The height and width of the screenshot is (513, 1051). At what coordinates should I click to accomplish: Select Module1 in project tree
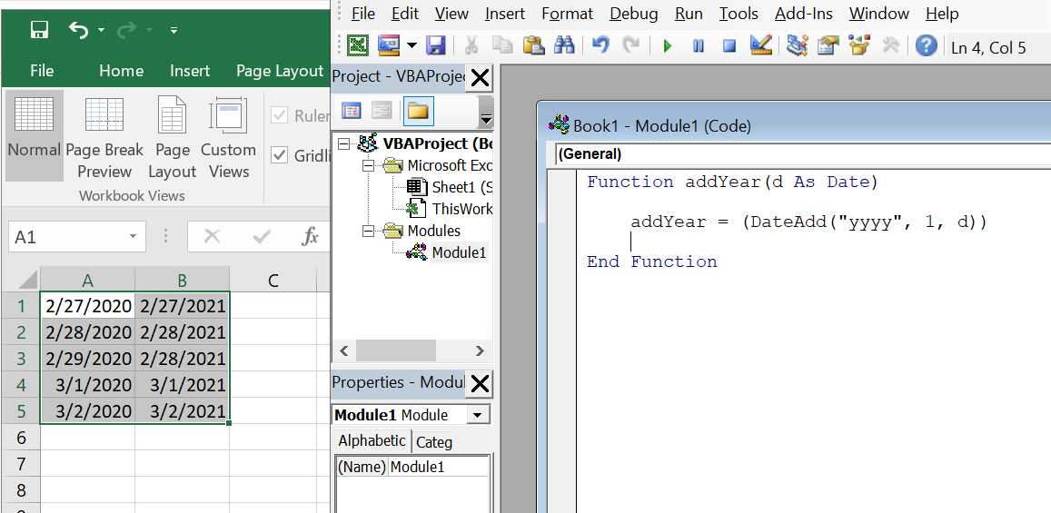[459, 252]
